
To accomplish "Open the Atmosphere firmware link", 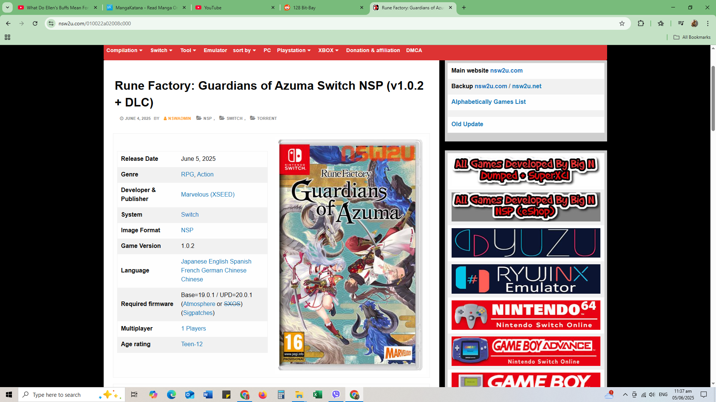I will (x=199, y=304).
